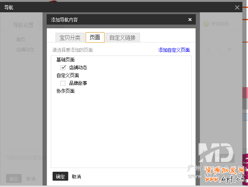Viewport: 248px width, 187px height.
Task: Click the 请选择要添加的页面 prompt text
Action: point(73,50)
